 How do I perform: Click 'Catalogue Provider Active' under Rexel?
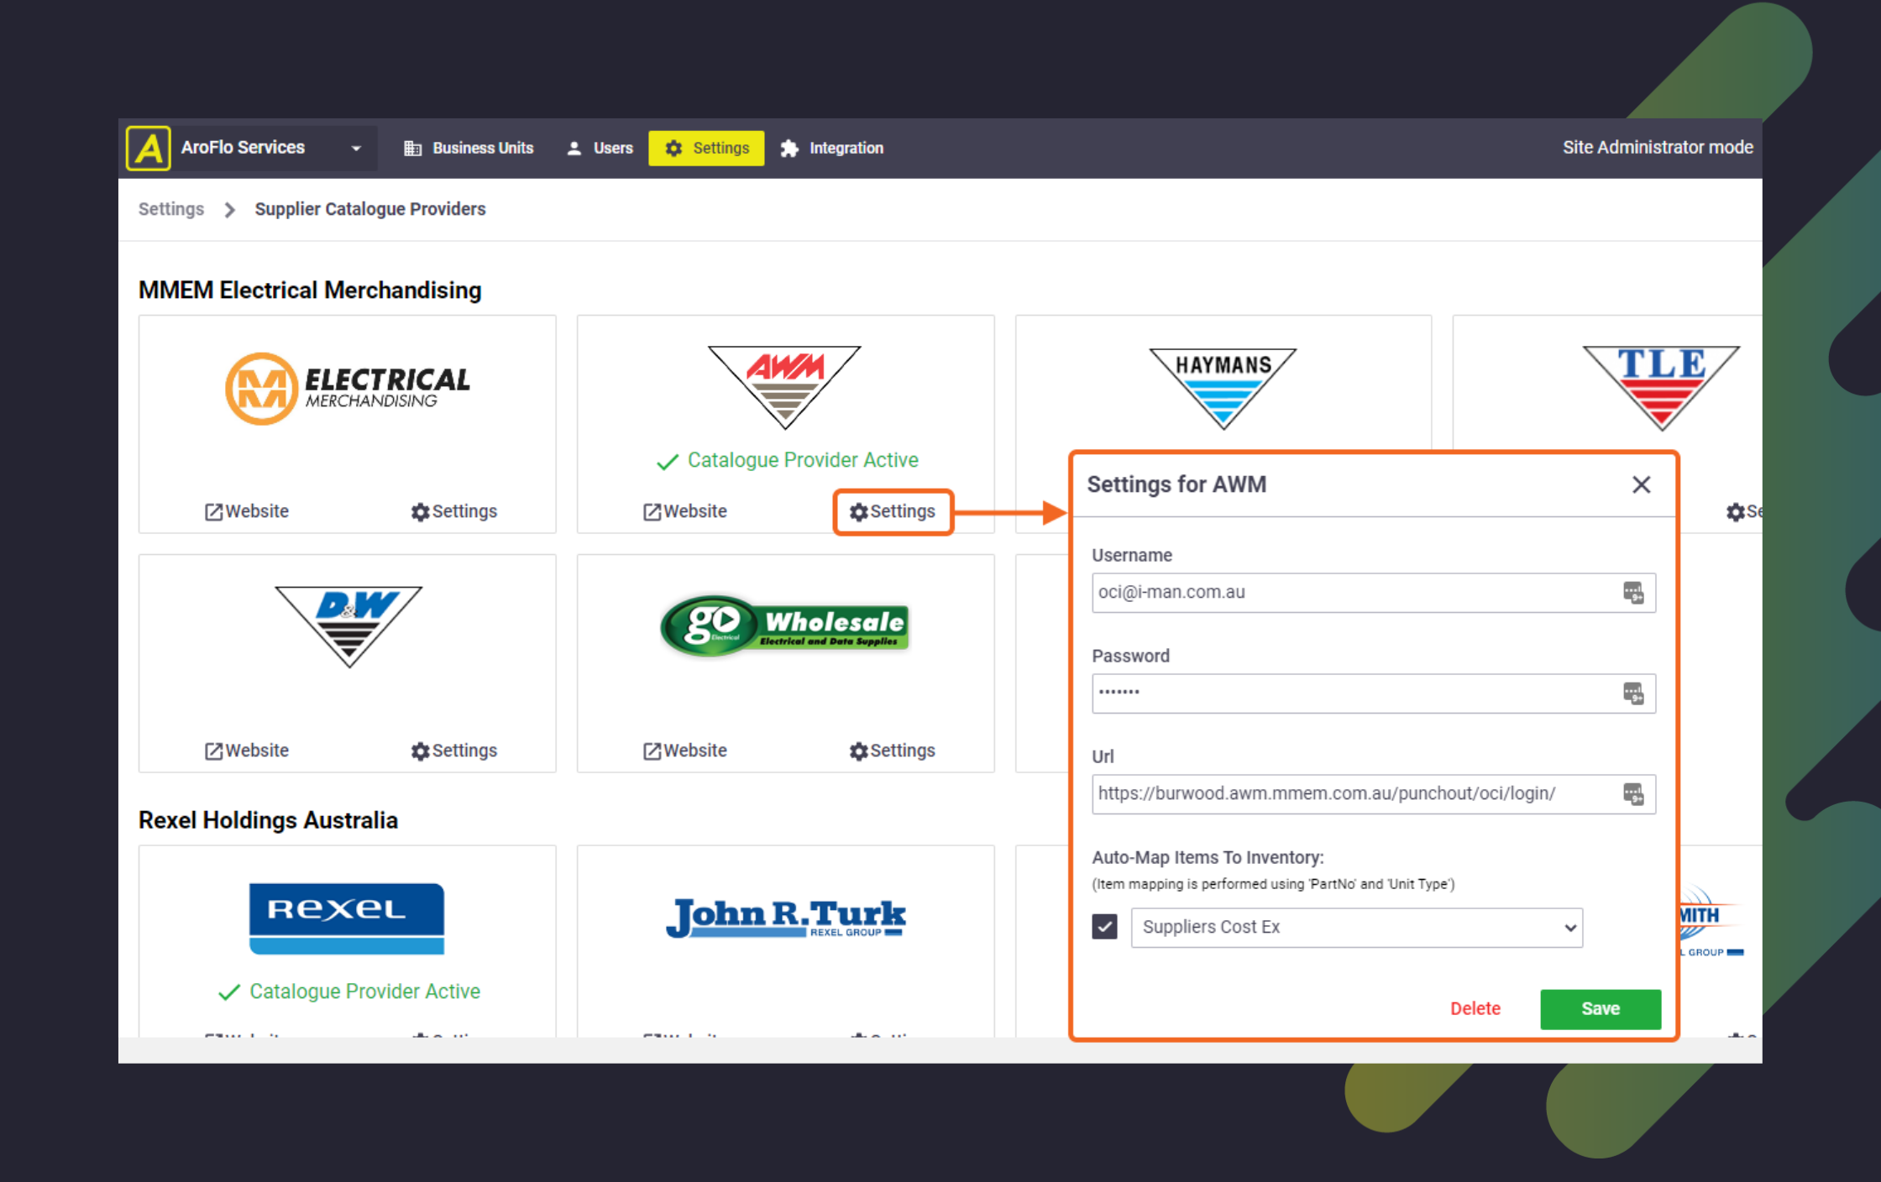click(364, 991)
